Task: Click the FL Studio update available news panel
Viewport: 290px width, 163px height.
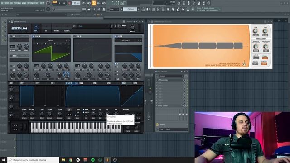Action: 208,9
